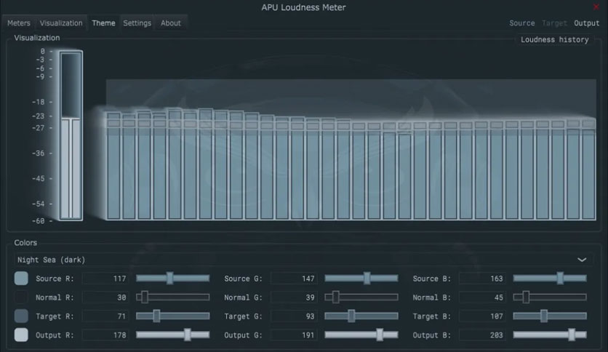The height and width of the screenshot is (352, 608).
Task: Click the Target B slider handle
Action: click(544, 316)
